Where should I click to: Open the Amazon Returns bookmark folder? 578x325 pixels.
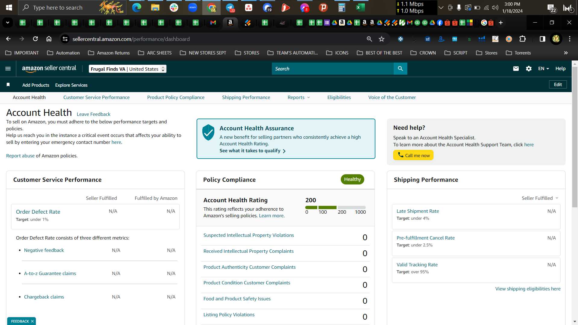tap(109, 53)
